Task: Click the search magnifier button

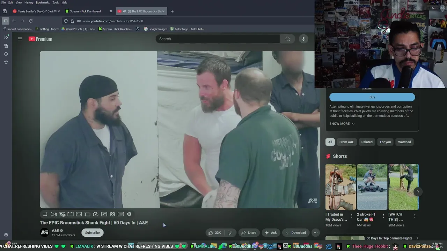Action: point(288,39)
